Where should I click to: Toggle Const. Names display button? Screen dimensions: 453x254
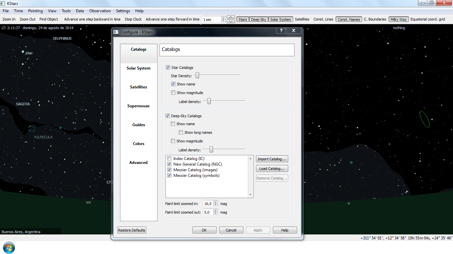coord(349,20)
